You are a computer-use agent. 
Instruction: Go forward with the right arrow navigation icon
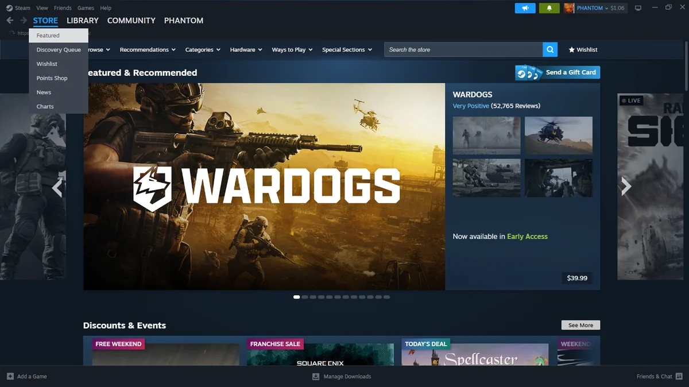coord(24,21)
